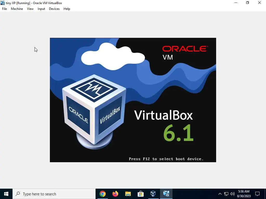Viewport: 266px width, 199px height.
Task: Switch to VirtualBox Manager taskbar icon
Action: tap(153, 194)
